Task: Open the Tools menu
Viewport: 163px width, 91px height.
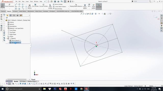Action: 31,2
